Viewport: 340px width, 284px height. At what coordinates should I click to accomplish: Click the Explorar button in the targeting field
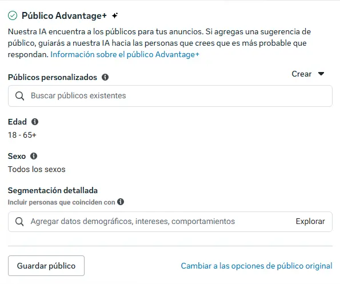(x=310, y=221)
